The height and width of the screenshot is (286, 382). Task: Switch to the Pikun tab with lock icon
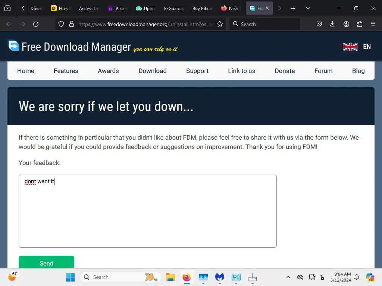tap(118, 9)
